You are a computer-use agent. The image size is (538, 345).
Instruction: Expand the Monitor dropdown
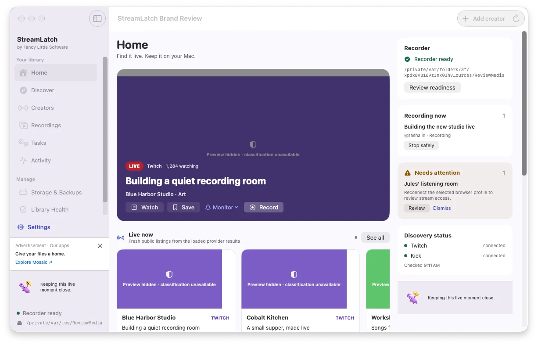[x=222, y=207]
